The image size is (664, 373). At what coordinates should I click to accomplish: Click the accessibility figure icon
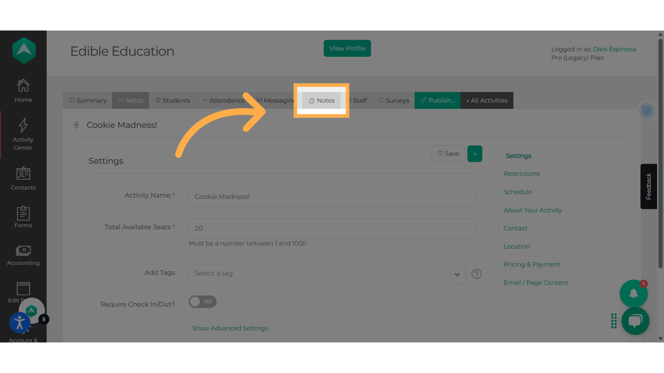20,323
